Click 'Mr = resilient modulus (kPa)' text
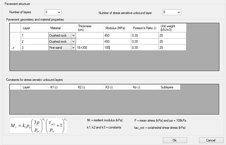Screen dimensions: 226x145 tap(105, 120)
